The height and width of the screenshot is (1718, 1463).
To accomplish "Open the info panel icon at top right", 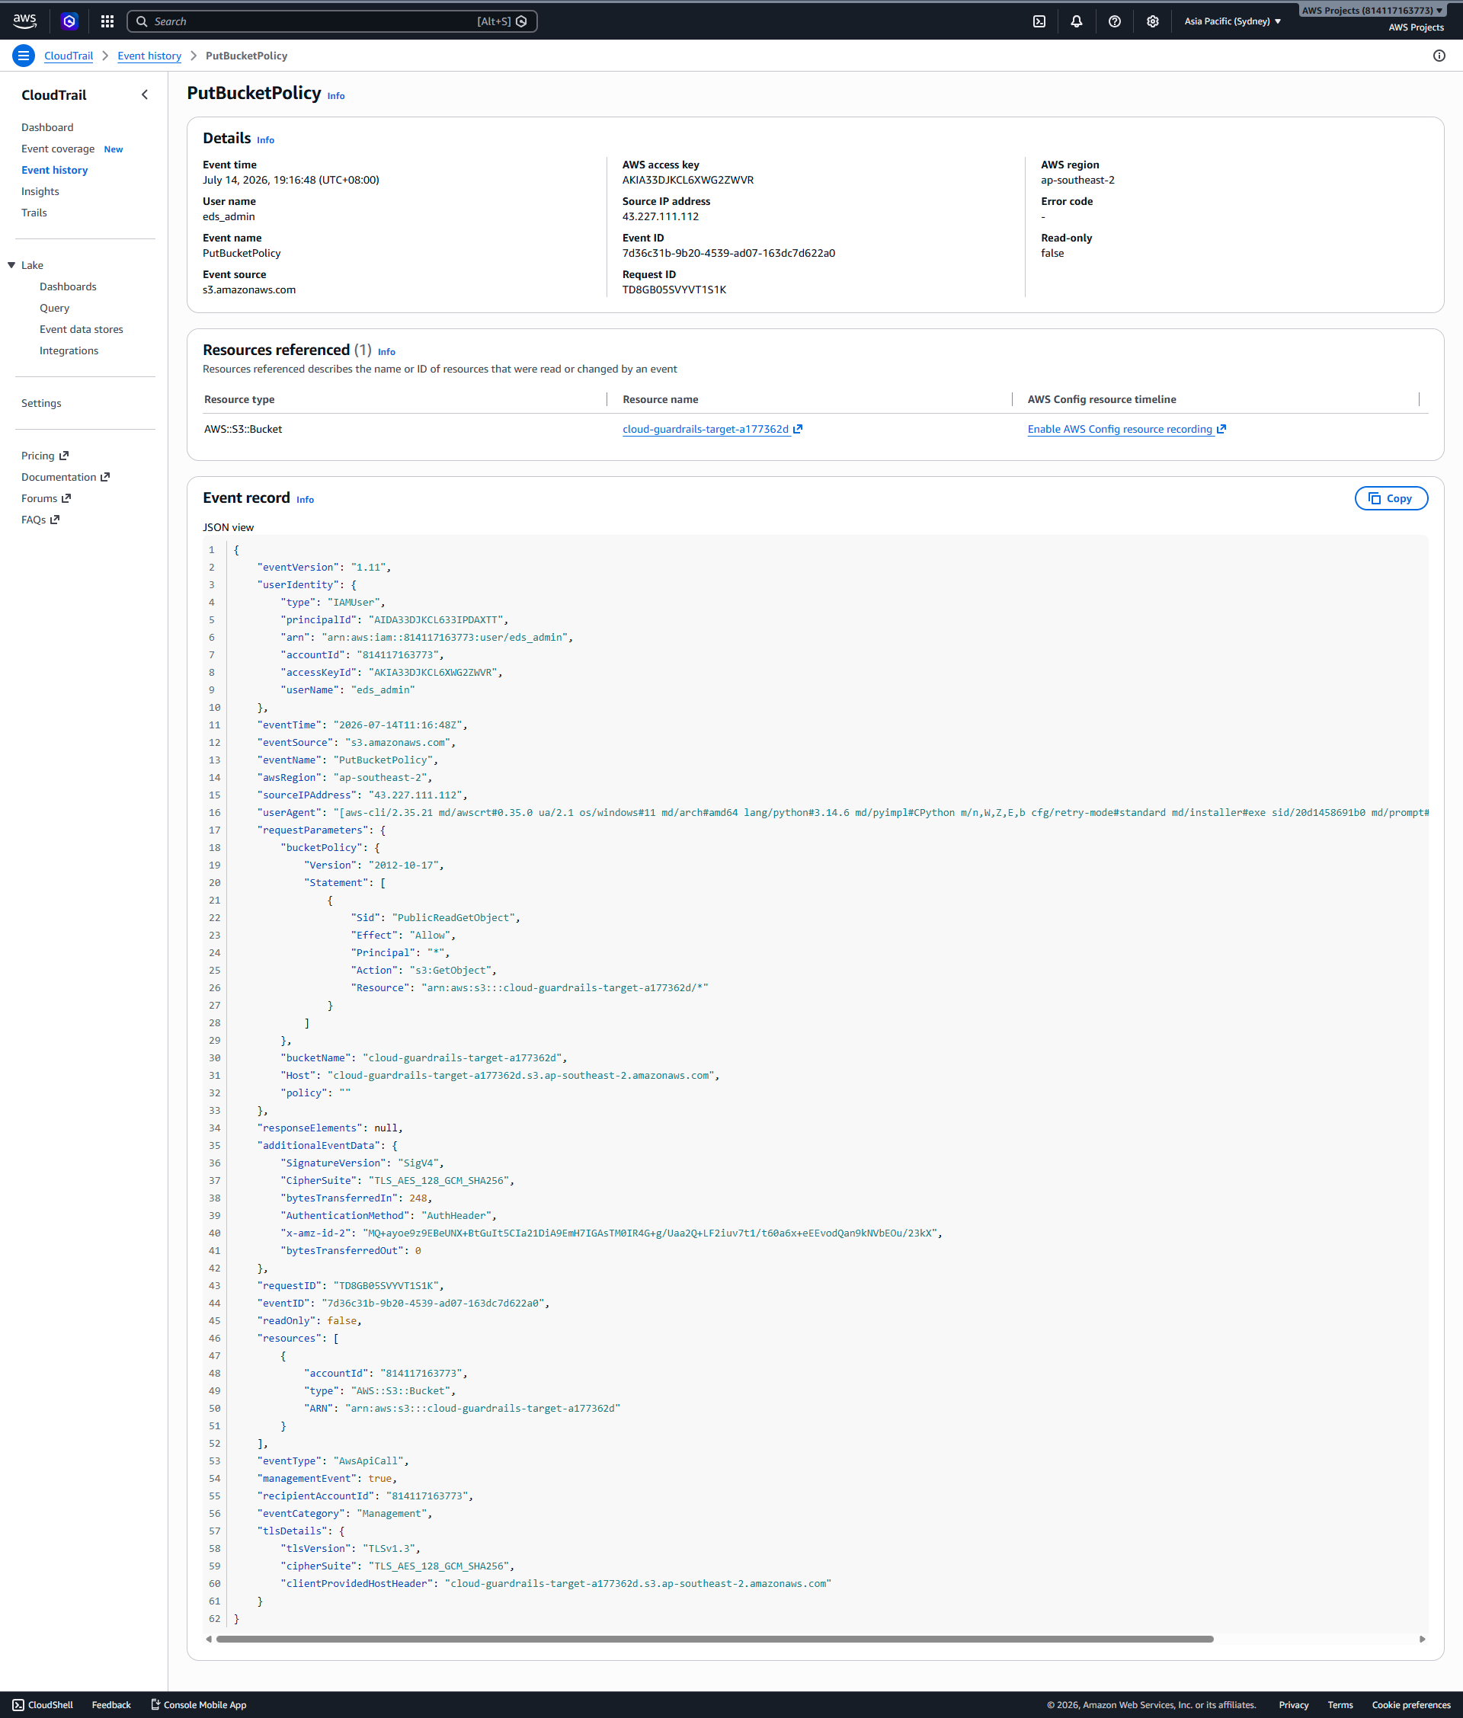I will pyautogui.click(x=1439, y=56).
